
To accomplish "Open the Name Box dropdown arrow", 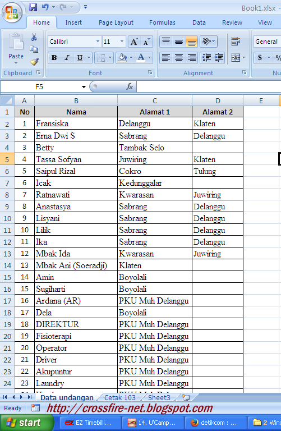I will [x=84, y=87].
